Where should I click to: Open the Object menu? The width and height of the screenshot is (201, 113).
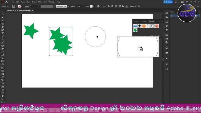[x=23, y=2]
